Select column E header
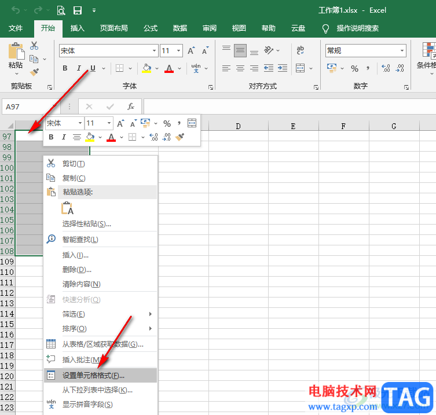This screenshot has height=415, width=436. tap(293, 126)
